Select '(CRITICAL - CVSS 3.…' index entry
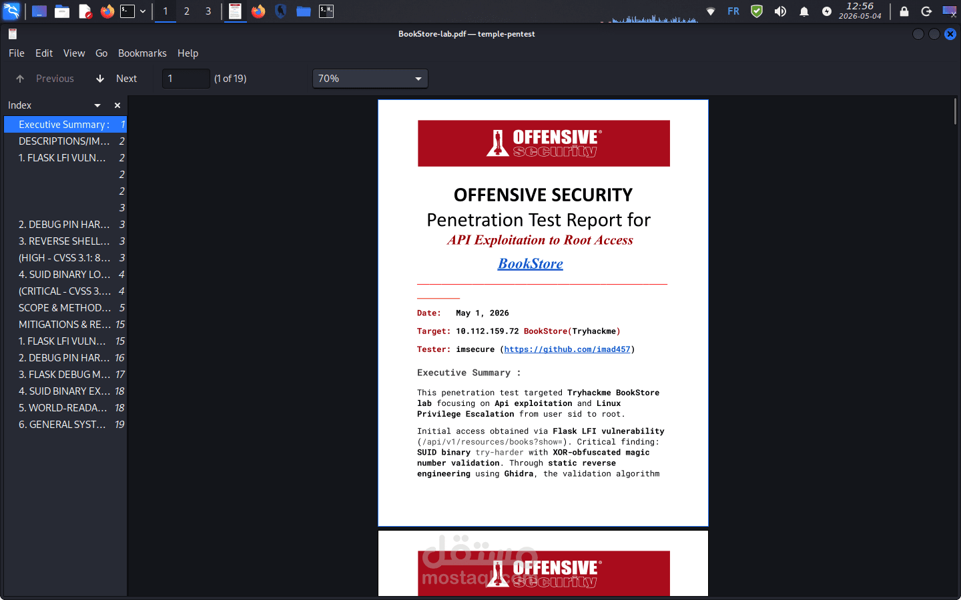Screen dimensions: 961x600 point(65,291)
